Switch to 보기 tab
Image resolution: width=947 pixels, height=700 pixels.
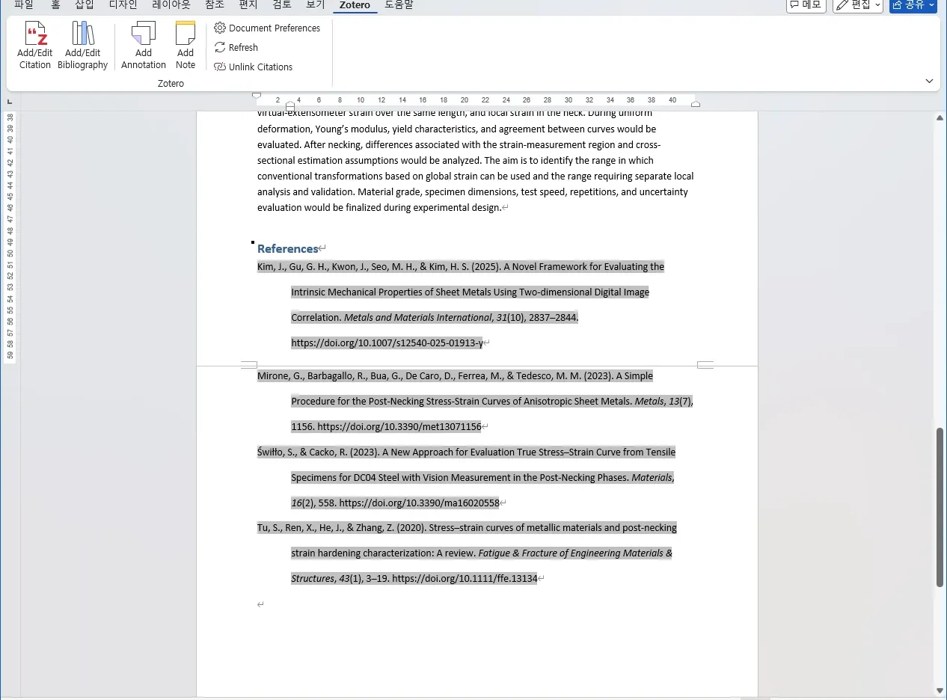click(316, 5)
